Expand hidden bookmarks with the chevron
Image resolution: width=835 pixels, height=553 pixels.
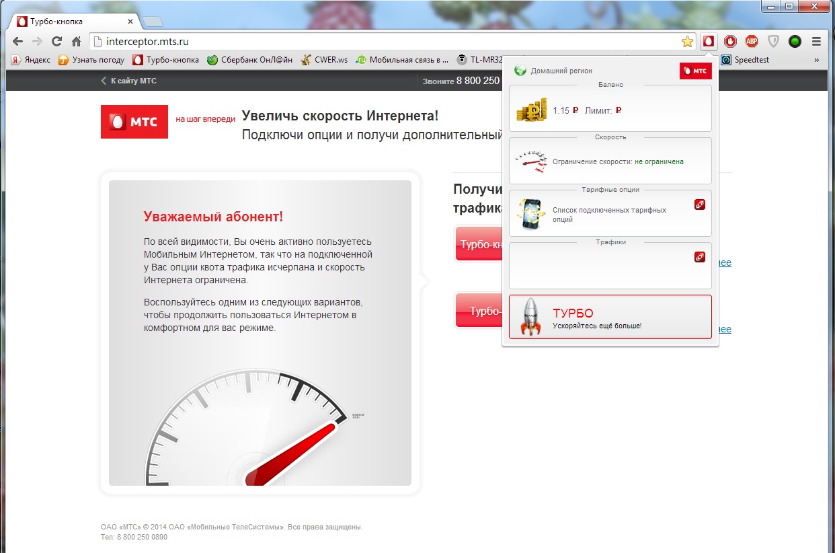(816, 60)
